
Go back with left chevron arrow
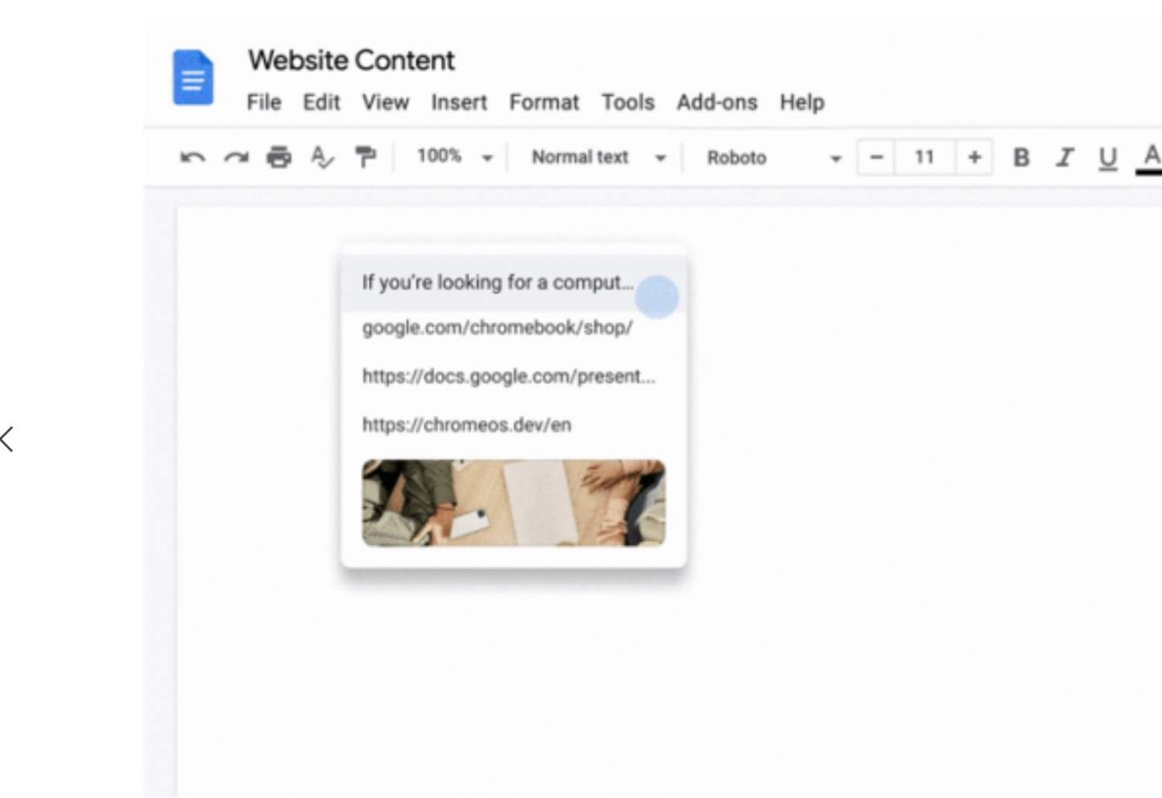point(8,439)
